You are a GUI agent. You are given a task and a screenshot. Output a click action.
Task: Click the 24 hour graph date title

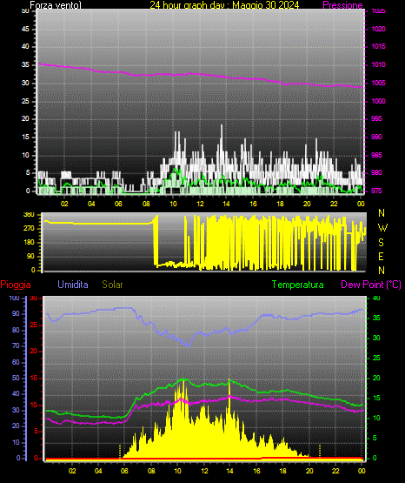[x=224, y=5]
